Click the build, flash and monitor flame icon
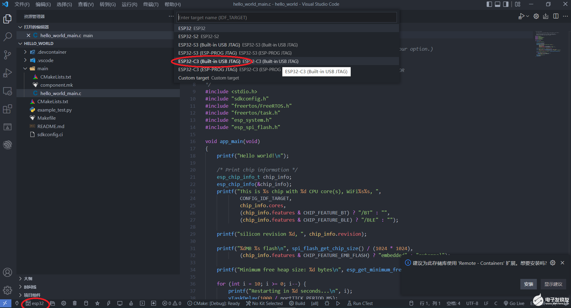The image size is (571, 308). pyautogui.click(x=131, y=303)
